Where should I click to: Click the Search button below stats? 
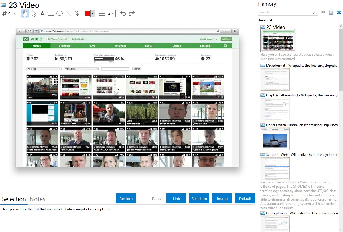[x=137, y=69]
